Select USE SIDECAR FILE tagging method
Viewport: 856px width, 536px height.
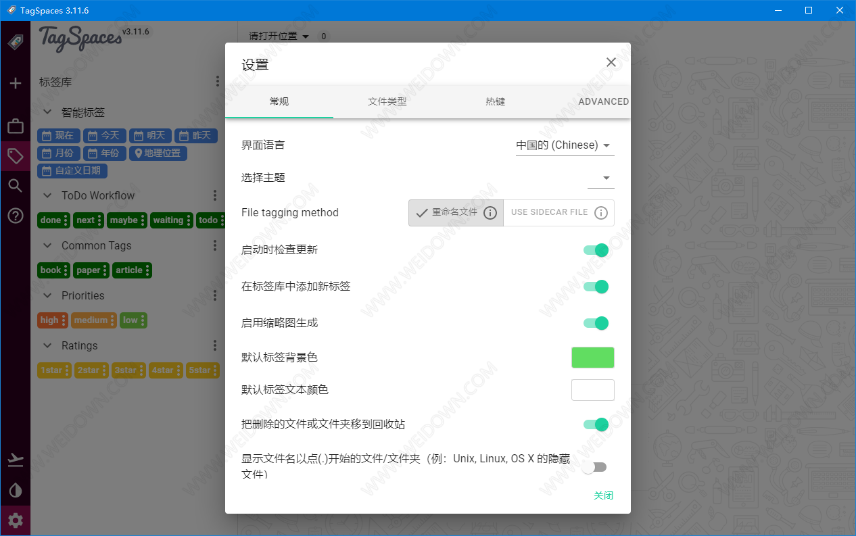point(558,212)
